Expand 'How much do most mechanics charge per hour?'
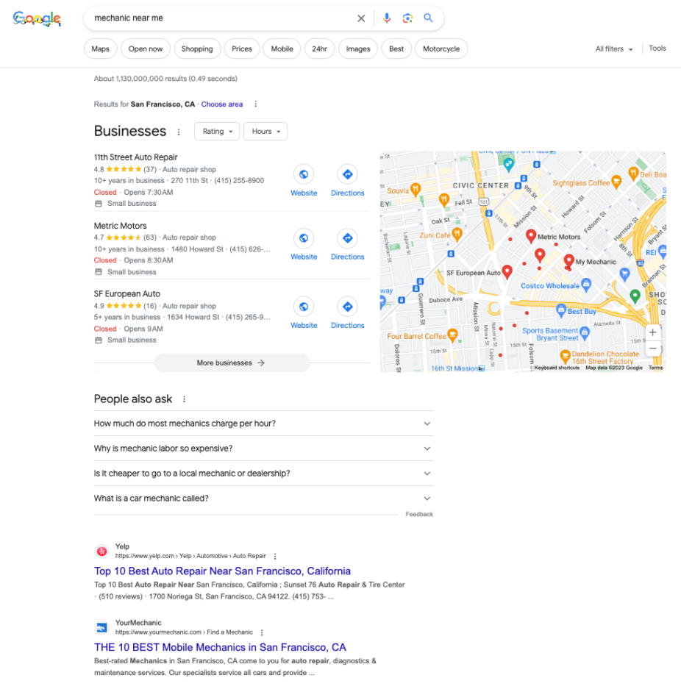Screen dimensions: 681x689 261,424
